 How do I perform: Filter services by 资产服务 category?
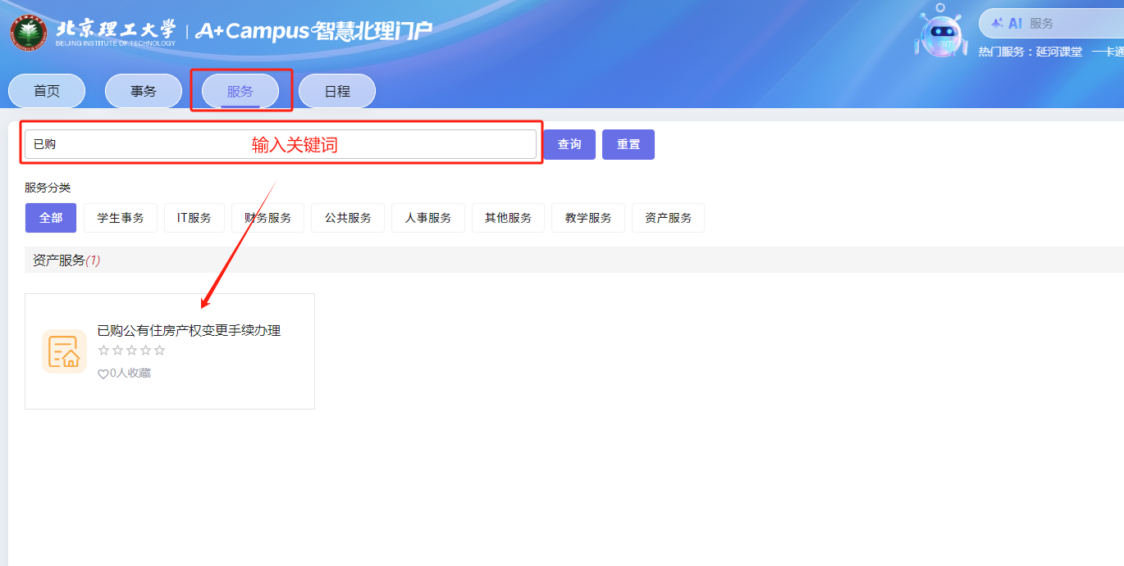pyautogui.click(x=668, y=218)
